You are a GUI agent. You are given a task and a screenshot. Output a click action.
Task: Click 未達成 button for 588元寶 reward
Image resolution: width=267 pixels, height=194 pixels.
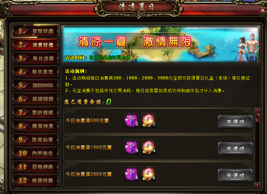pyautogui.click(x=235, y=122)
